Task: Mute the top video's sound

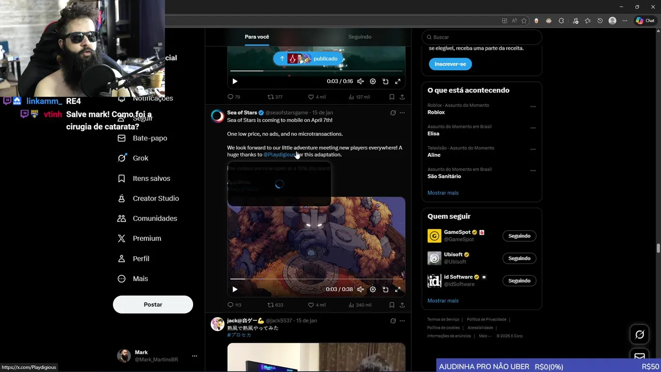Action: (360, 81)
